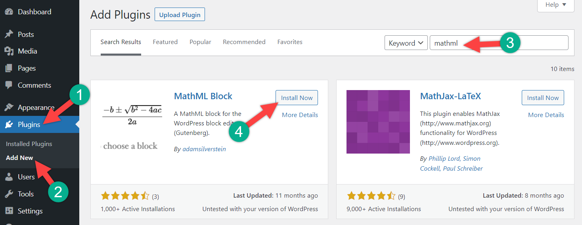The width and height of the screenshot is (582, 225).
Task: Install the MathML Block plugin
Action: coord(297,98)
